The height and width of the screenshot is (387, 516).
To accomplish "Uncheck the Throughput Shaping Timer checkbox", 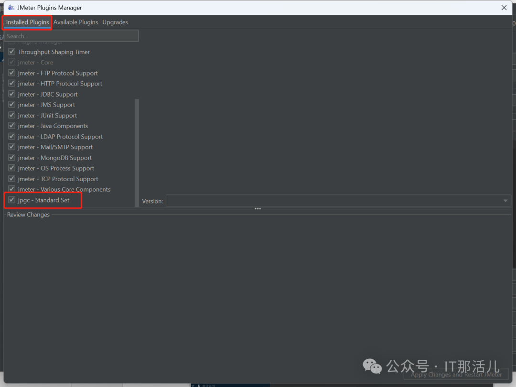I will coord(12,52).
